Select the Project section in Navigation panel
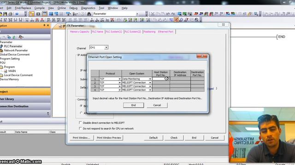295x165 pixels. (25, 92)
